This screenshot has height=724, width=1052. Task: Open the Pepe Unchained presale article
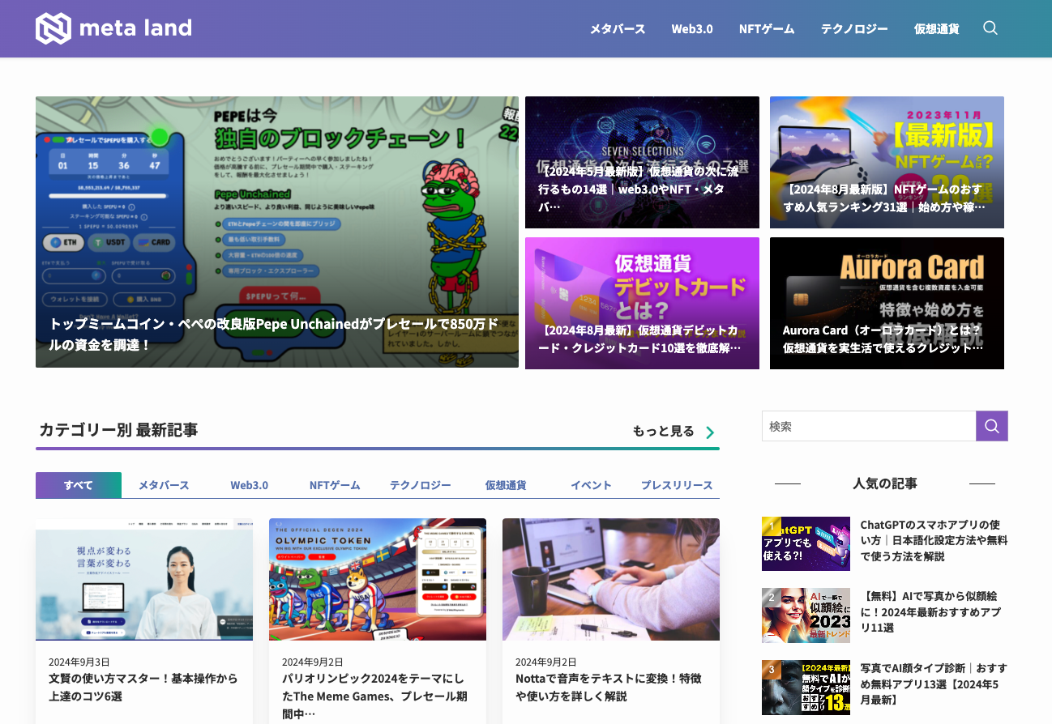pyautogui.click(x=276, y=232)
